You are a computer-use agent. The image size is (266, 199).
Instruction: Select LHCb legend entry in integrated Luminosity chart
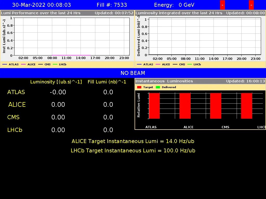(194, 64)
